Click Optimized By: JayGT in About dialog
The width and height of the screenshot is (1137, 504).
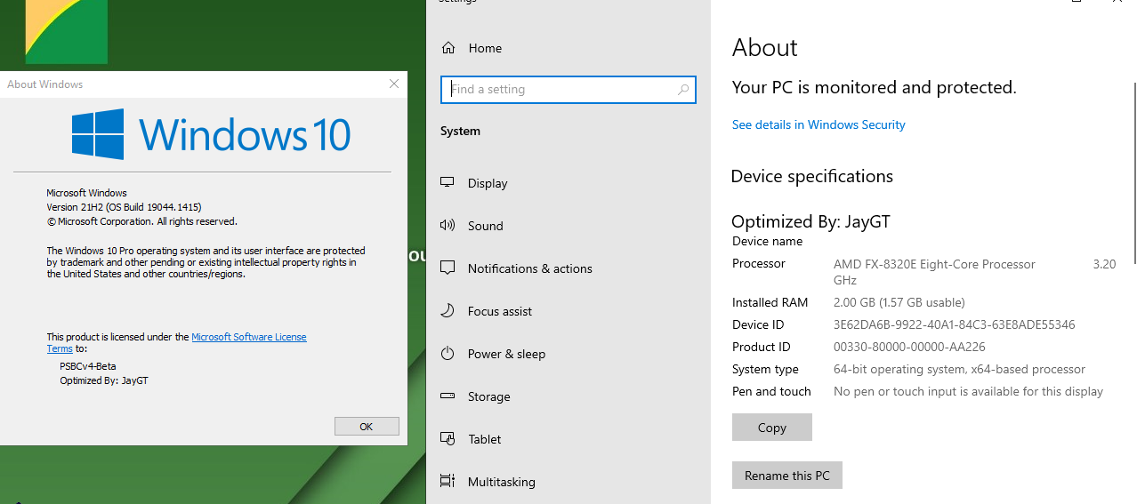(104, 380)
